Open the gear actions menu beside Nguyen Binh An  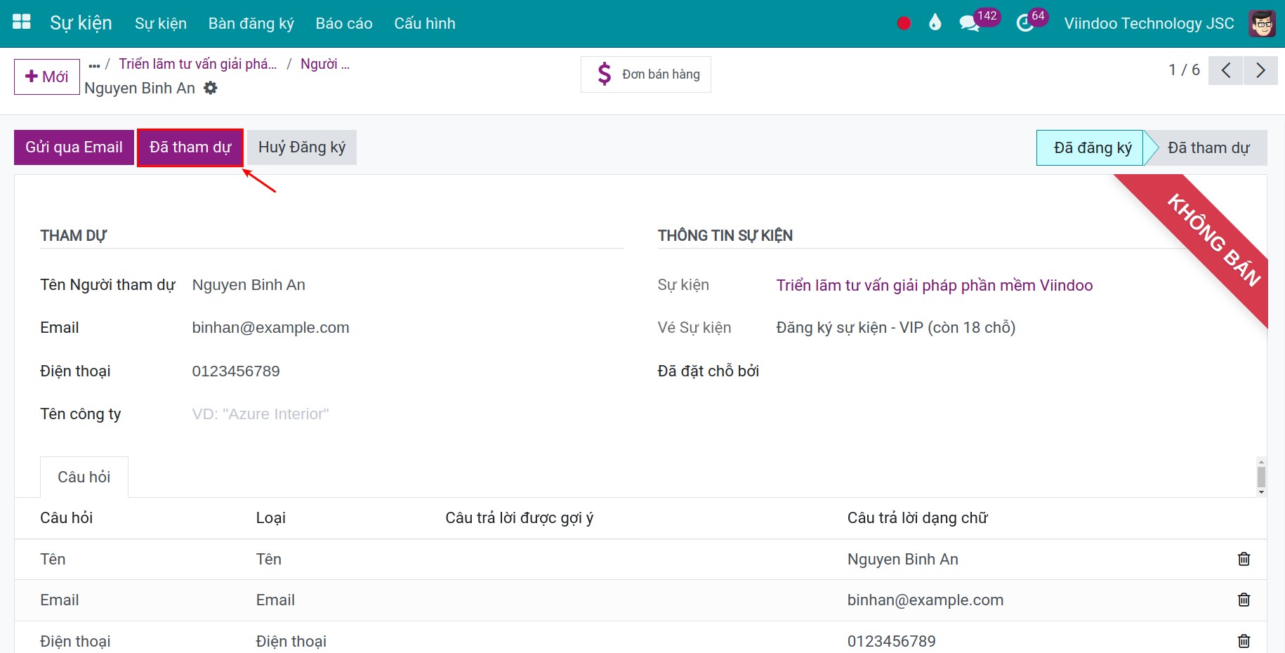(x=211, y=88)
